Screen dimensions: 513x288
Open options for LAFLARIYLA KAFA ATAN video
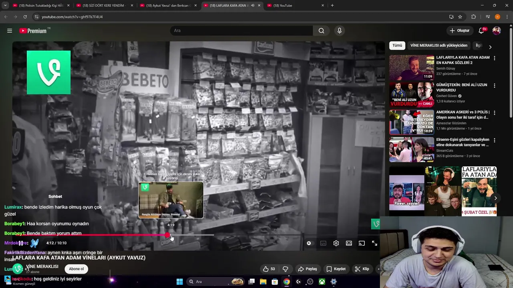(494, 58)
